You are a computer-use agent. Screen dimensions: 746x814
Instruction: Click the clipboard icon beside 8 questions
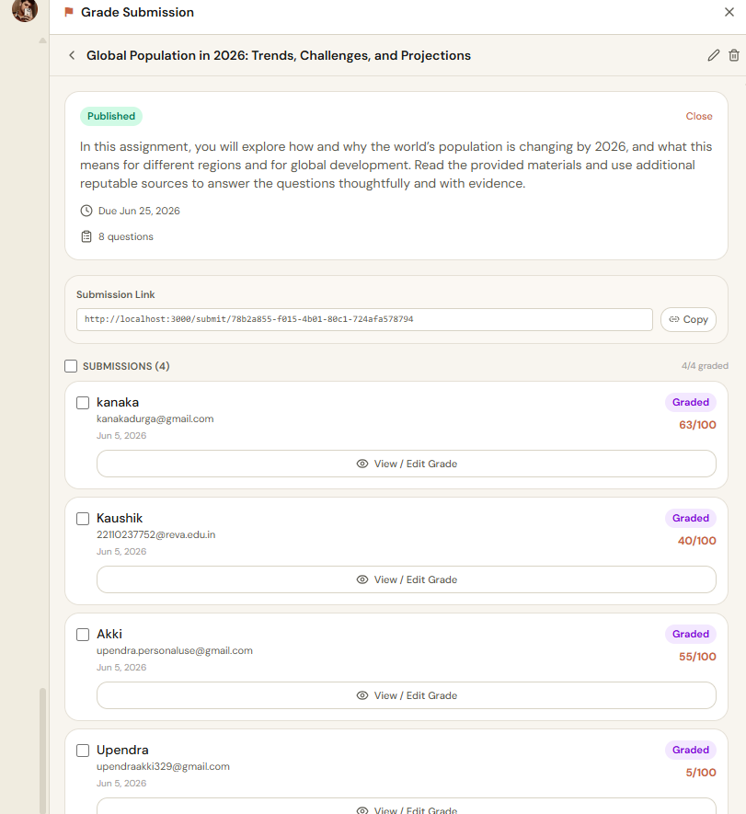(x=86, y=236)
